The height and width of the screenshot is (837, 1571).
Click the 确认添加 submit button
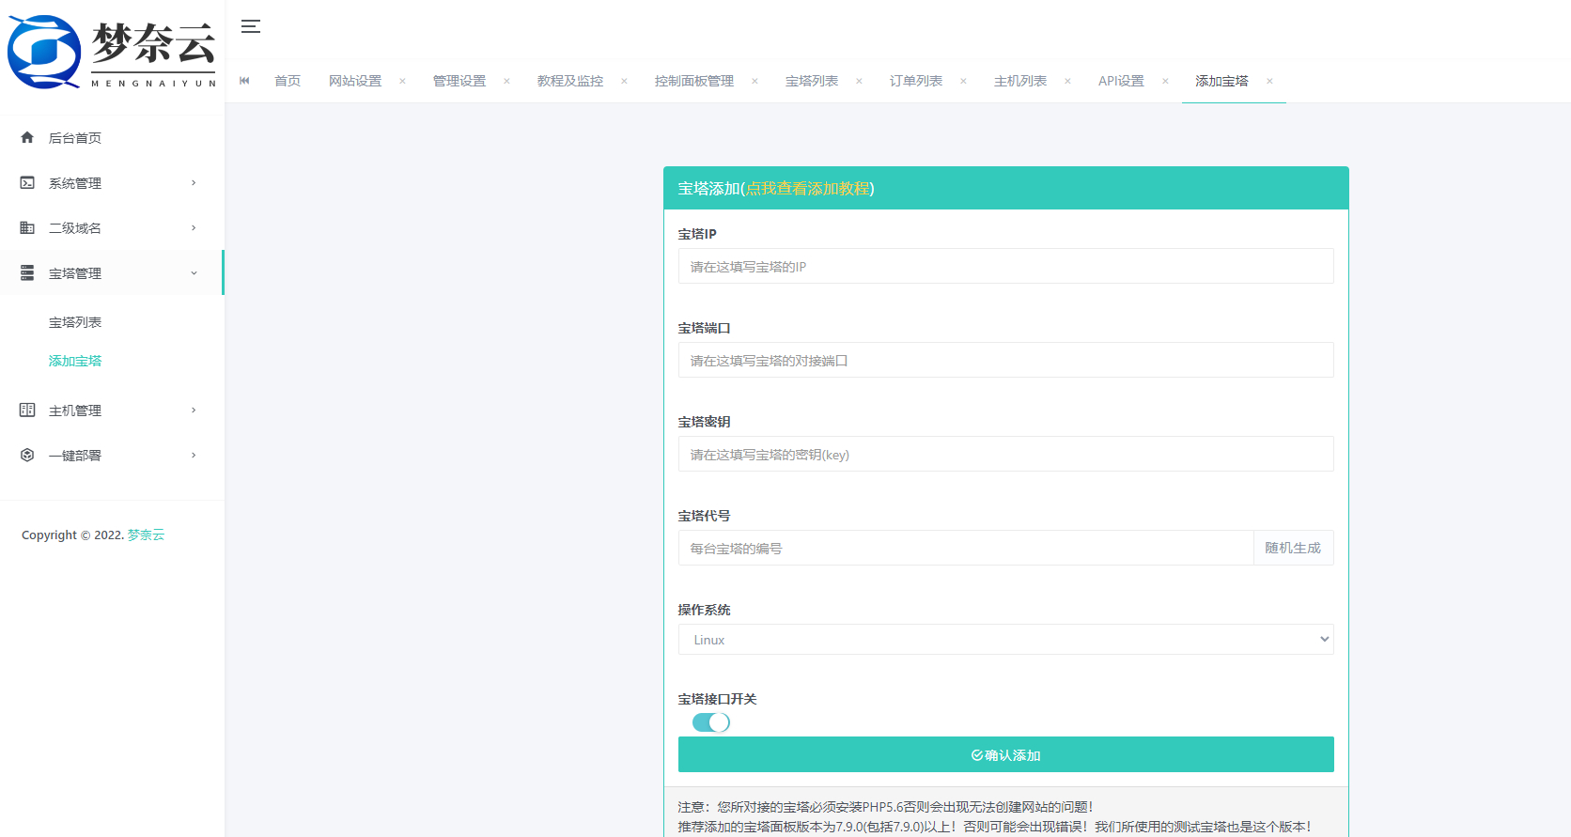click(x=1005, y=754)
